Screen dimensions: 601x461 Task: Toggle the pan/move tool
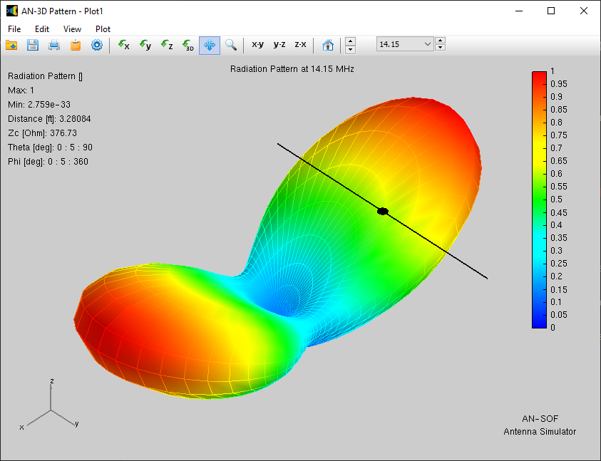tap(210, 45)
